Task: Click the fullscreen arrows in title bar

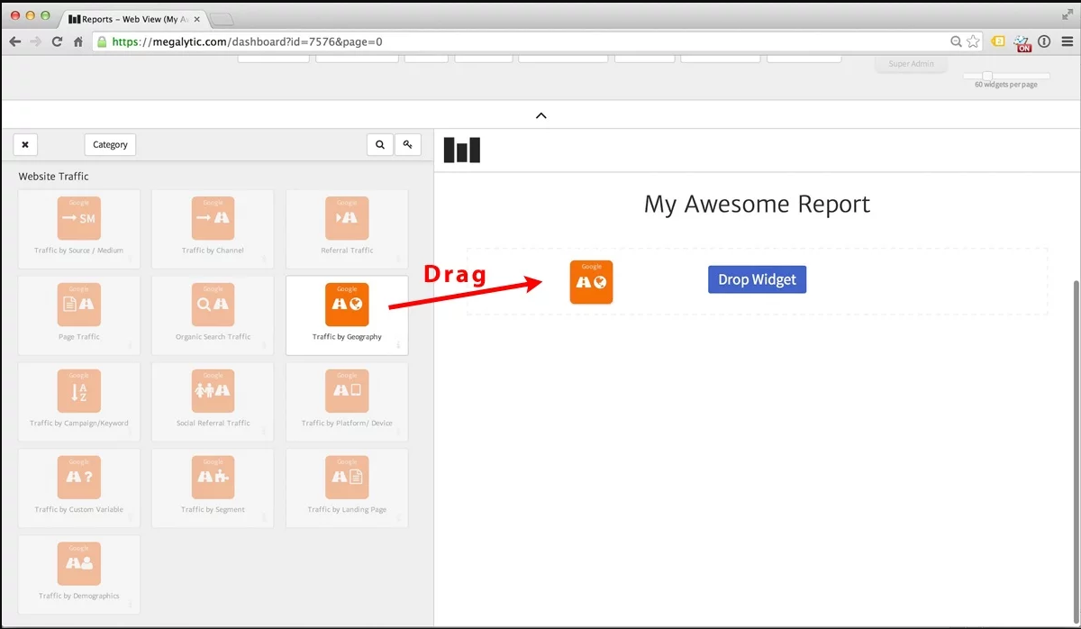Action: click(x=1067, y=13)
